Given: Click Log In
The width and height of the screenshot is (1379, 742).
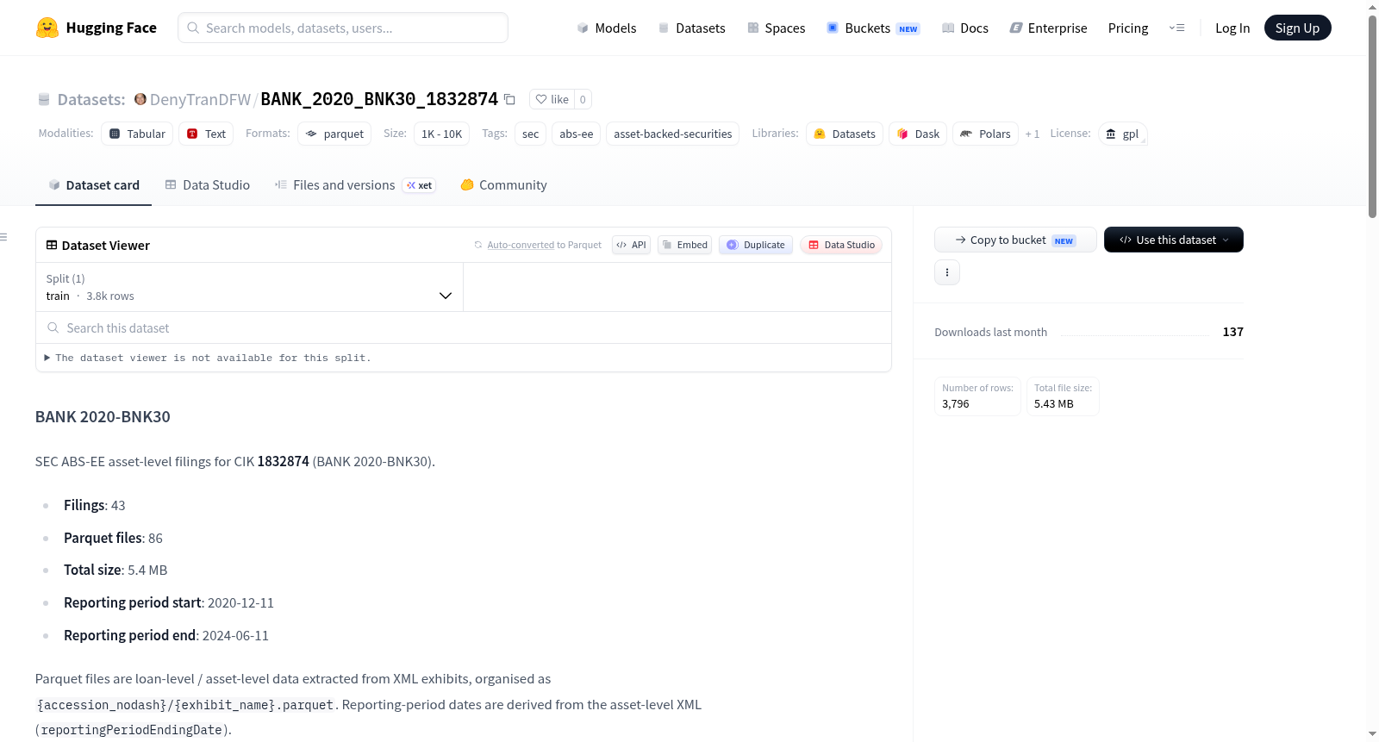Looking at the screenshot, I should click(1232, 28).
